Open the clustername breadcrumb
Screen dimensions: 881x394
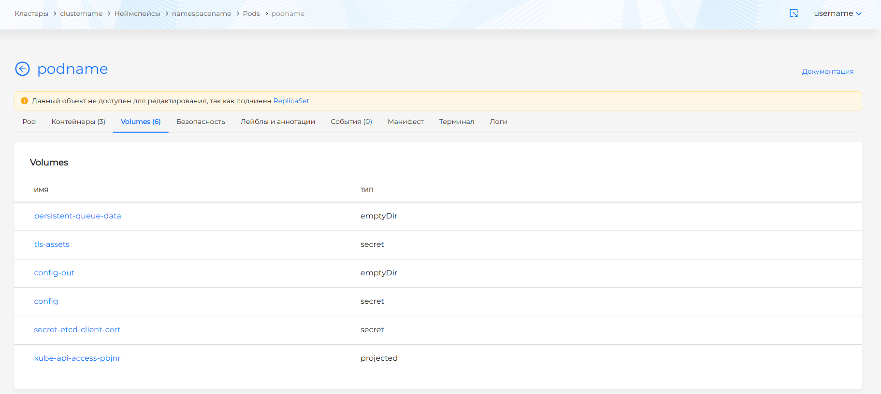tap(81, 14)
